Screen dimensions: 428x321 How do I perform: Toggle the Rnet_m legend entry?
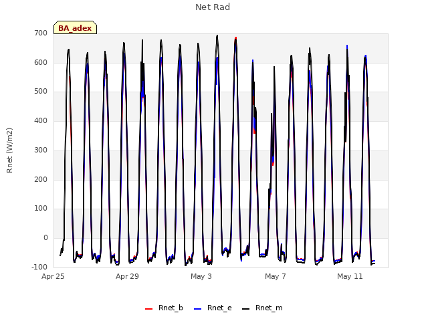coord(262,308)
